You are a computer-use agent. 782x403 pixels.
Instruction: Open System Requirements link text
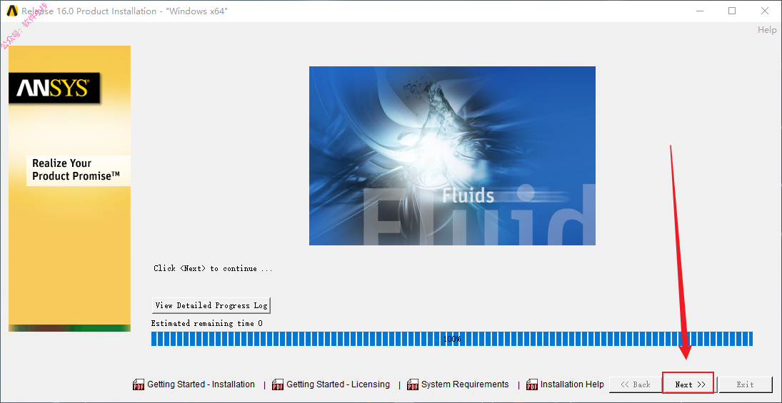coord(465,384)
